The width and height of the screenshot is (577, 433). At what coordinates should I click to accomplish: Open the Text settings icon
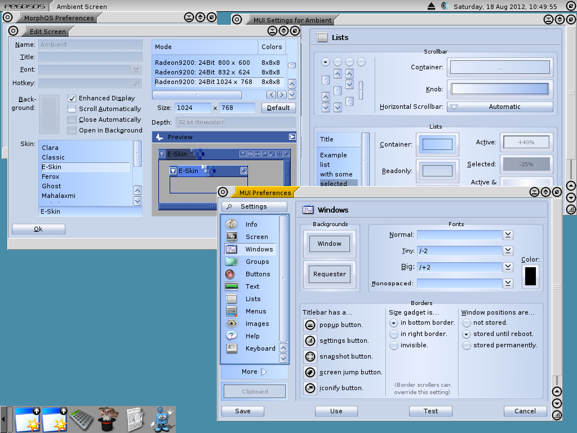[x=231, y=286]
